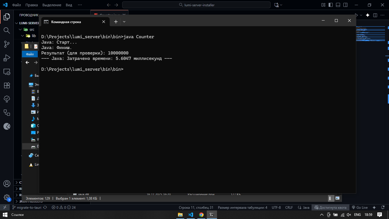Click Go Live in status bar

tap(360, 208)
